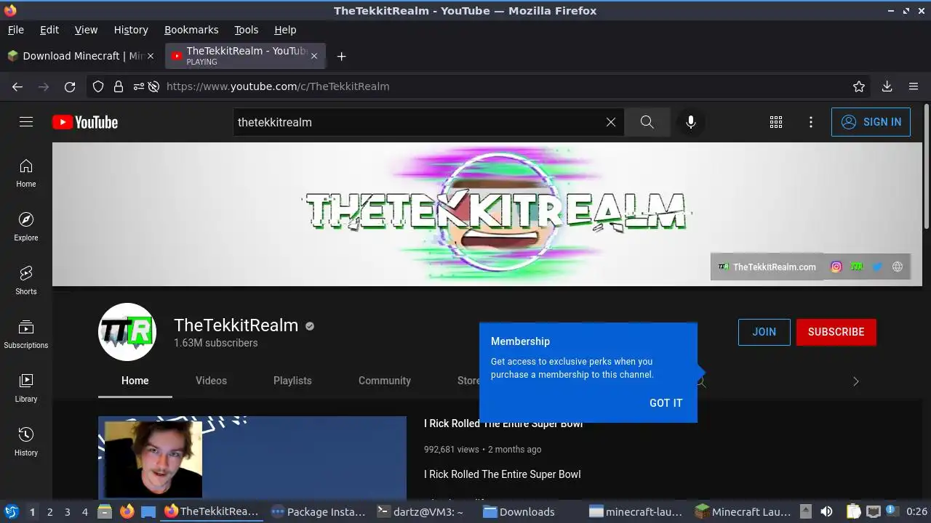Image resolution: width=931 pixels, height=523 pixels.
Task: Launch Firefox from taskbar quick-launch icon
Action: (127, 511)
